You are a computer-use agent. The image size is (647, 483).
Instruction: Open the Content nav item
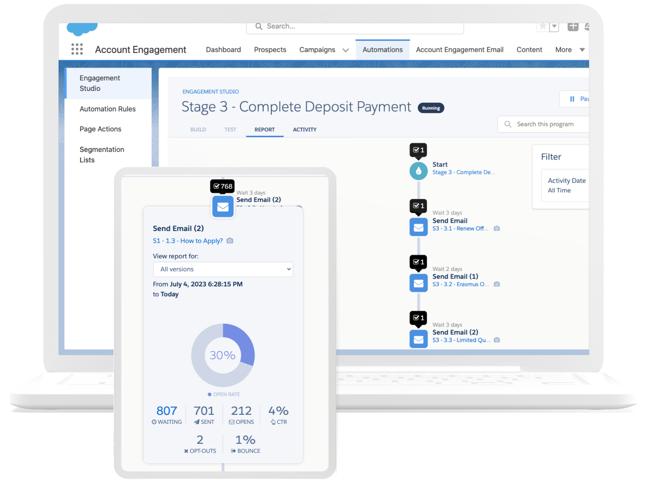pyautogui.click(x=529, y=50)
